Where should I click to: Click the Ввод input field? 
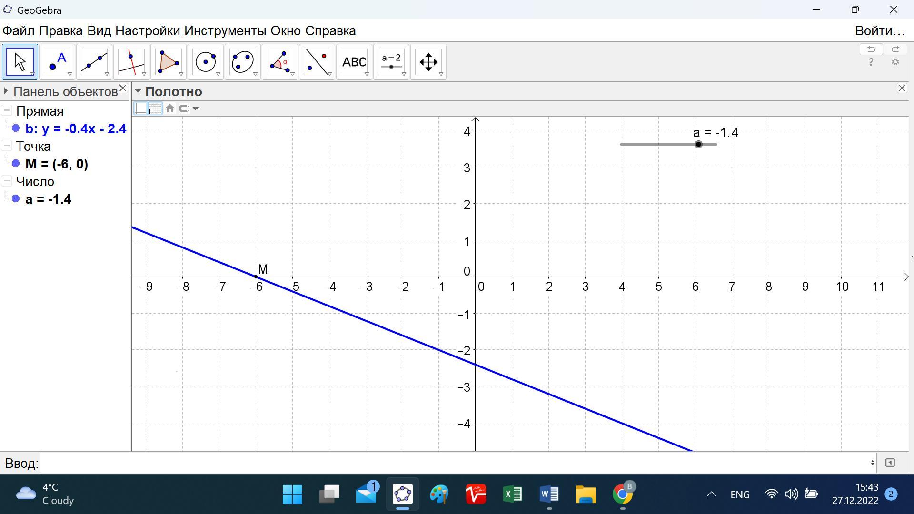457,463
